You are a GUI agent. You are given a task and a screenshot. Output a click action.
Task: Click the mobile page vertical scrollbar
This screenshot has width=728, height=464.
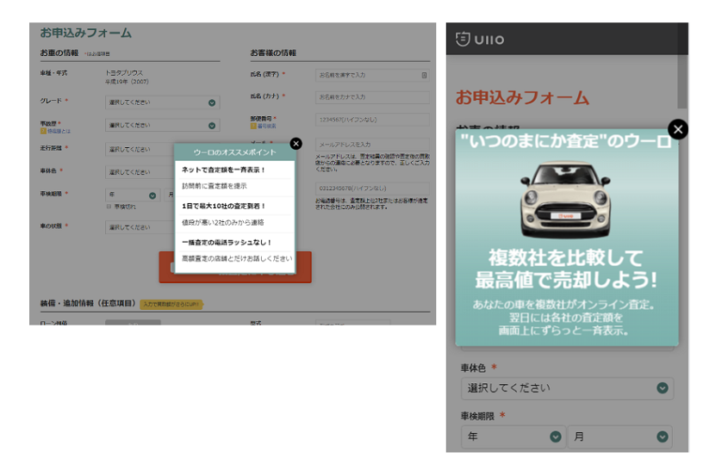(x=683, y=77)
